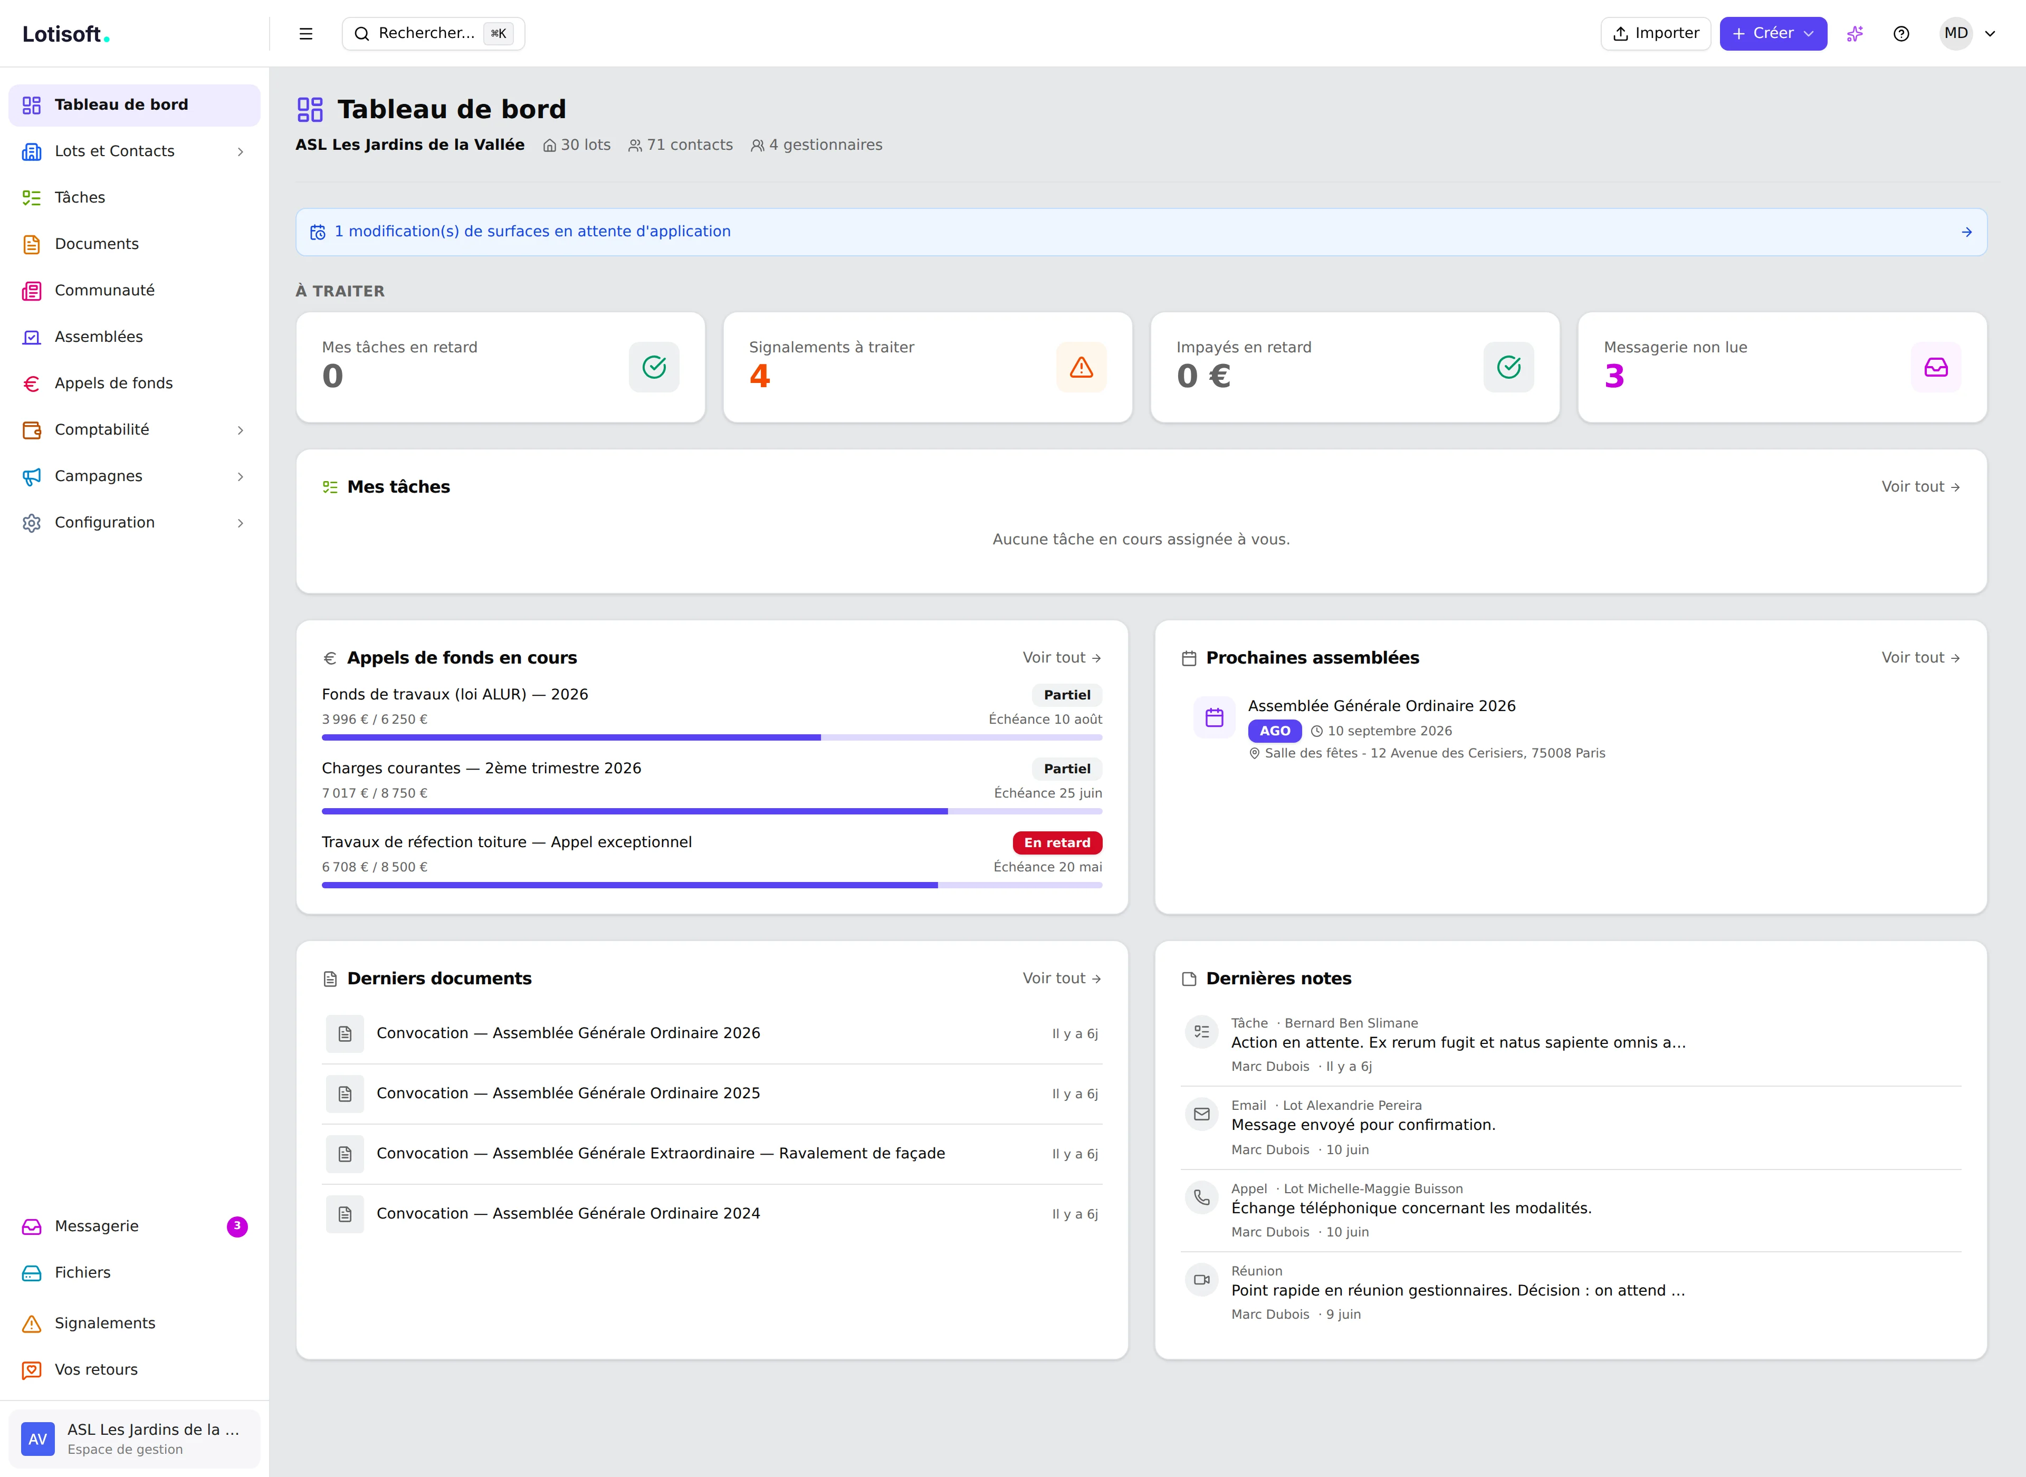Click the Rechercher search field
The image size is (2026, 1477).
434,34
